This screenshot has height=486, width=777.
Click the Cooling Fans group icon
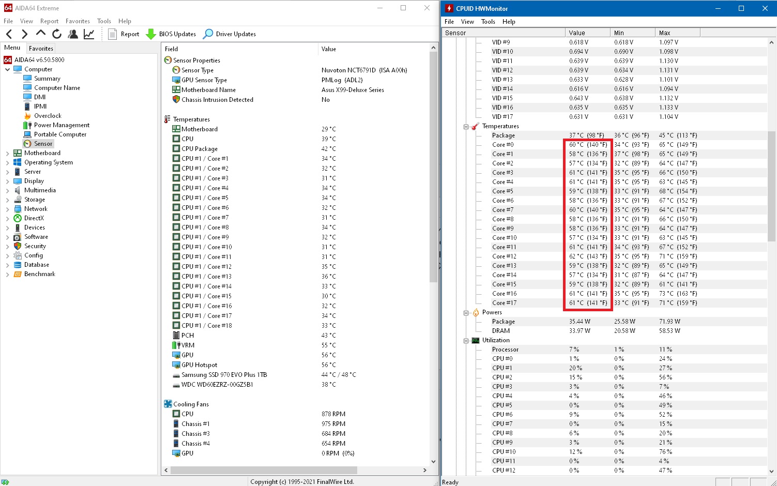click(168, 404)
